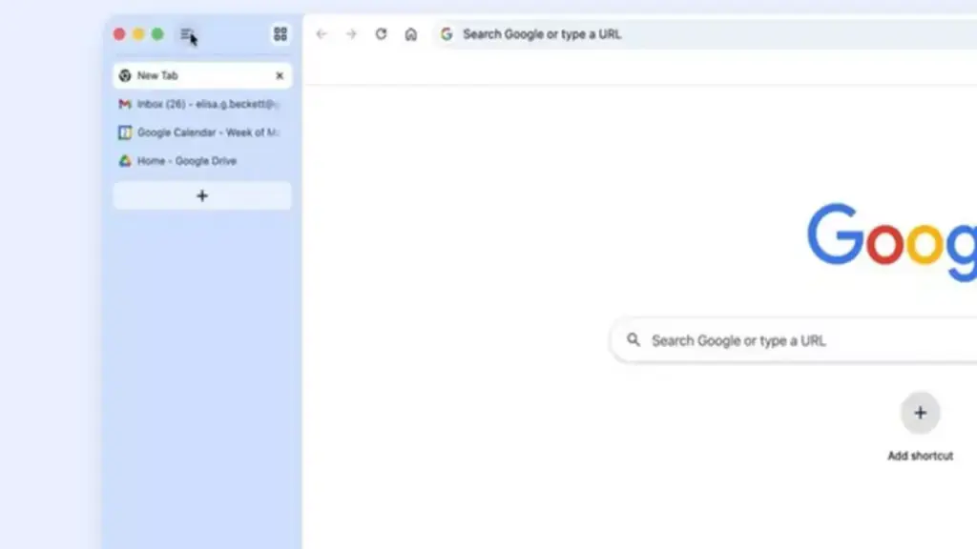This screenshot has width=977, height=549.
Task: Click the forward navigation arrow
Action: coord(350,33)
